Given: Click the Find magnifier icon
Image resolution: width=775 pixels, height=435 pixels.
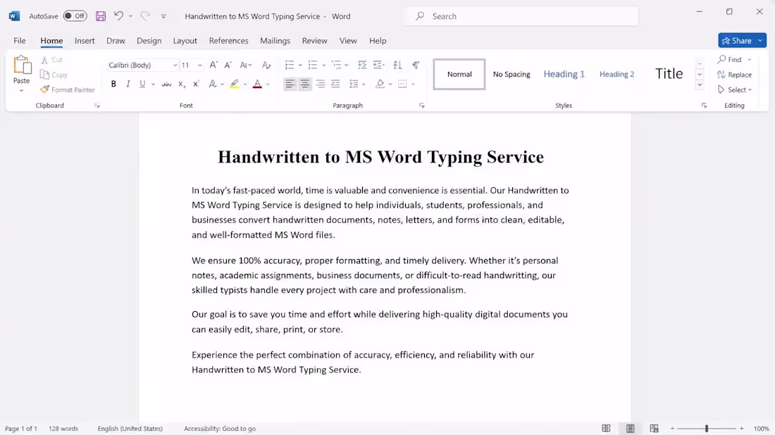Looking at the screenshot, I should point(721,59).
